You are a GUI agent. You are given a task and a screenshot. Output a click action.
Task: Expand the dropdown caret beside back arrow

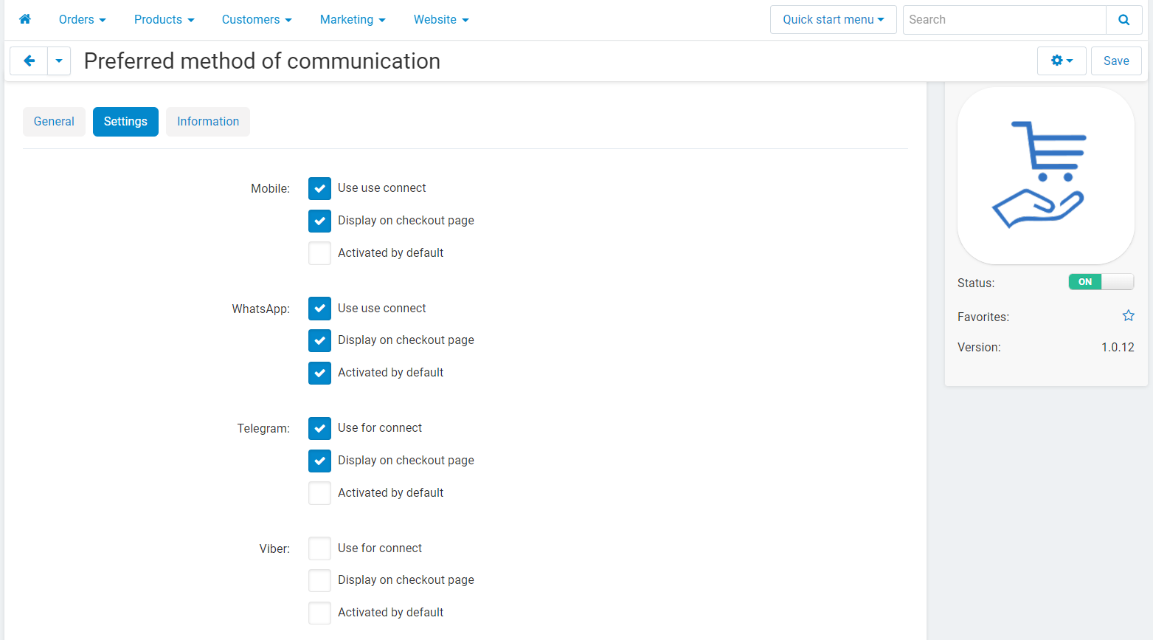click(59, 61)
